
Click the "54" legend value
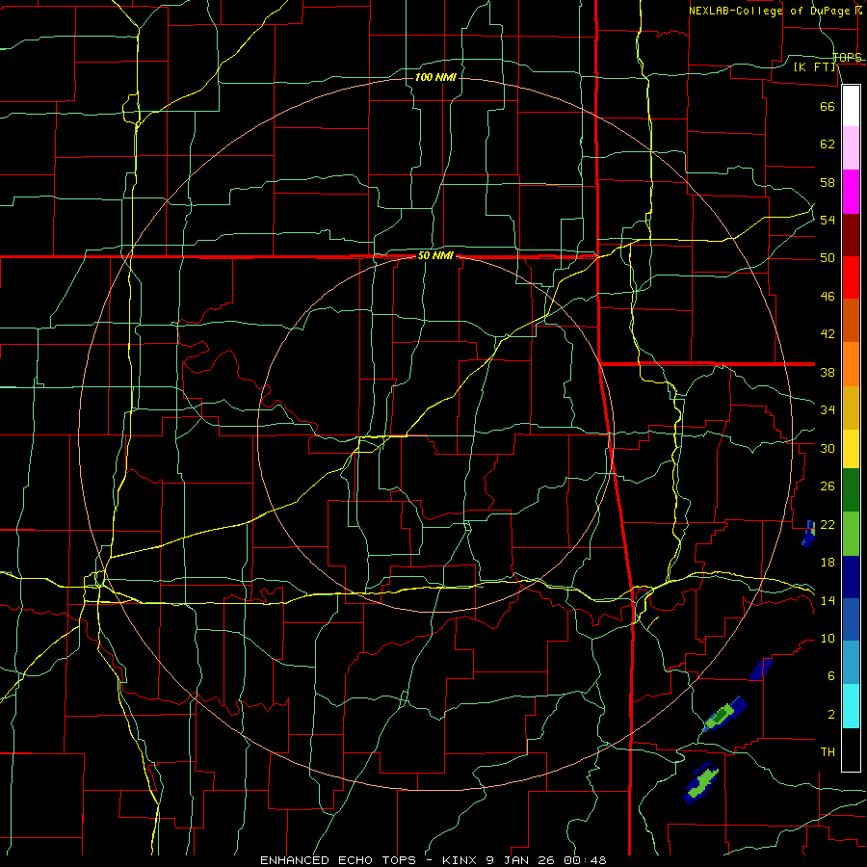click(828, 220)
